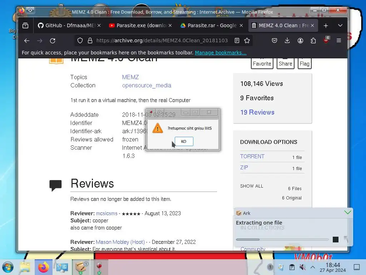Click the Favorite button
366x275 pixels.
262,64
